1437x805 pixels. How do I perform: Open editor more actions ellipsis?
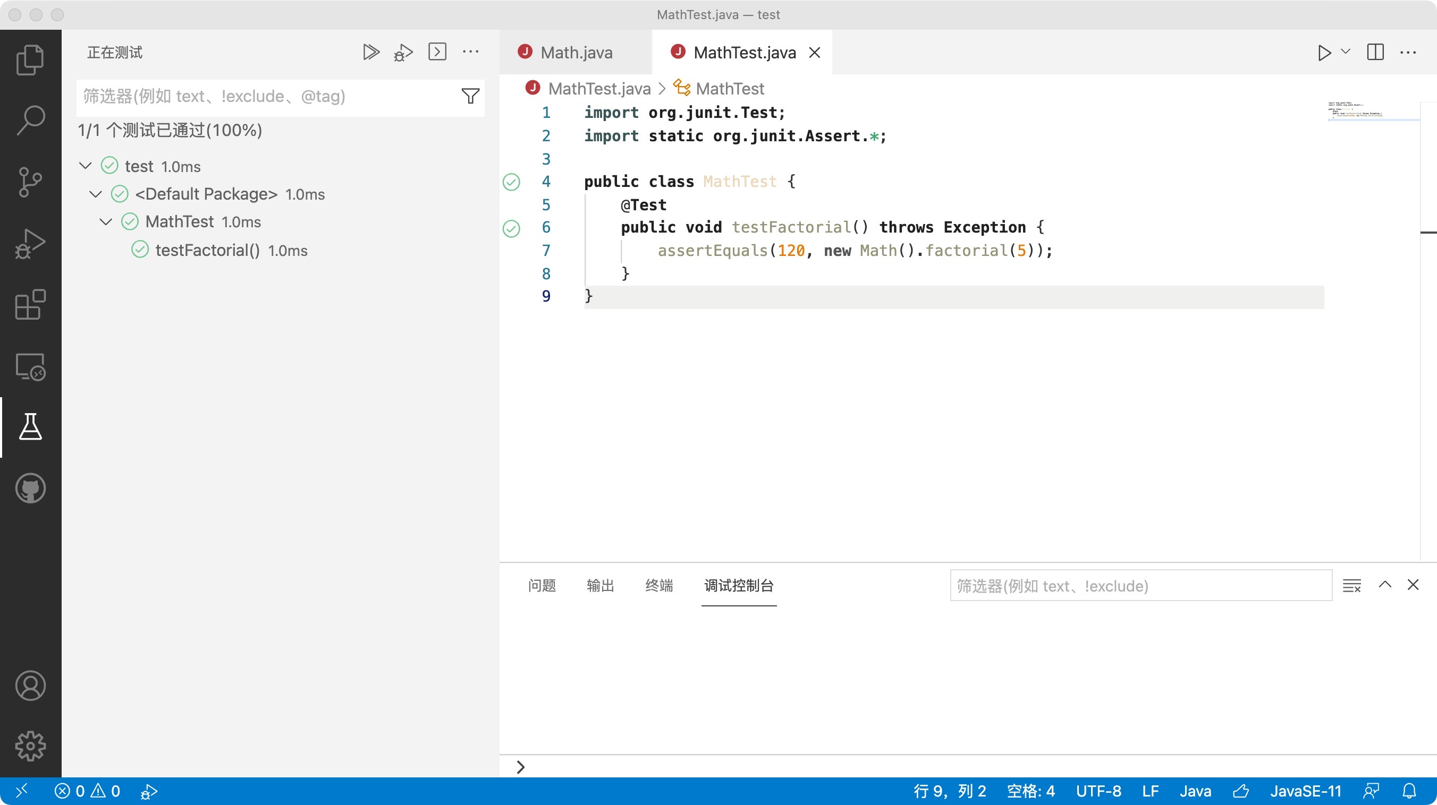(1408, 53)
